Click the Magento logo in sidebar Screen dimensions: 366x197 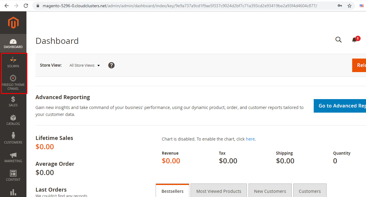13,23
